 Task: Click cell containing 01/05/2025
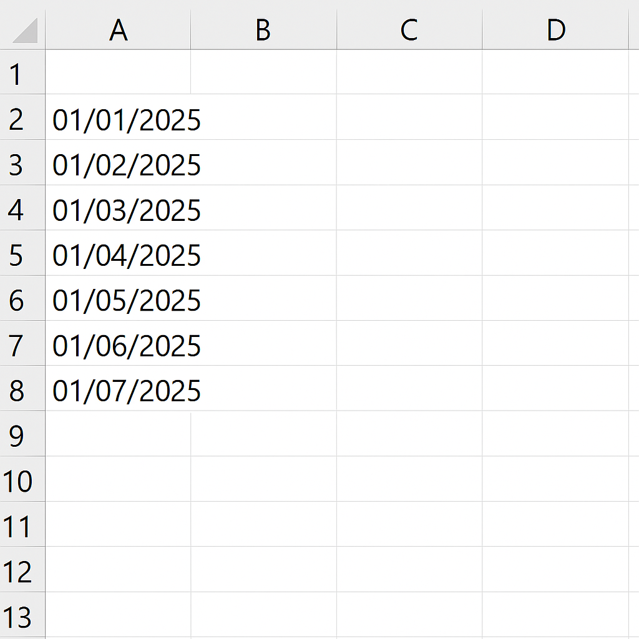pyautogui.click(x=118, y=298)
